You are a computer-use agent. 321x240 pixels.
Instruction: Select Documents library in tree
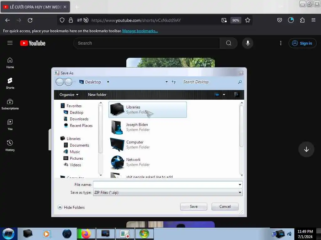[79, 145]
